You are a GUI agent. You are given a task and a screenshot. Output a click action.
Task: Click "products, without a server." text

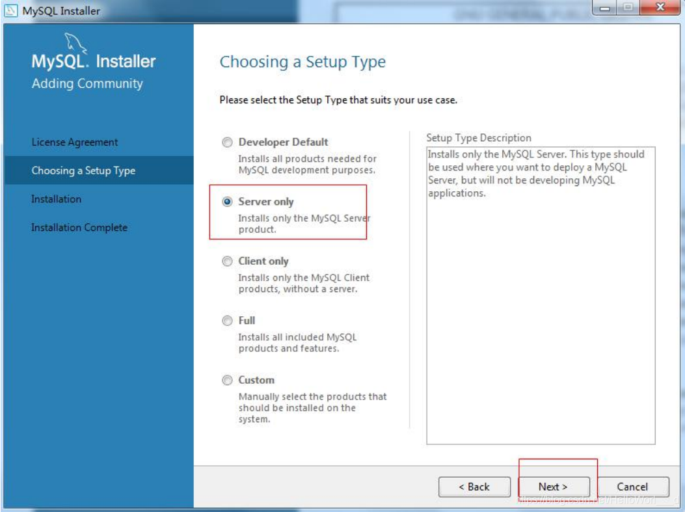pos(298,290)
